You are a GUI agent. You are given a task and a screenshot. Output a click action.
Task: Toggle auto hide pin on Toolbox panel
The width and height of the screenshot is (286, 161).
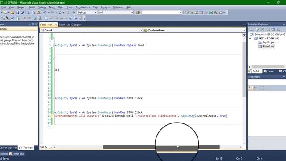pyautogui.click(x=33, y=24)
